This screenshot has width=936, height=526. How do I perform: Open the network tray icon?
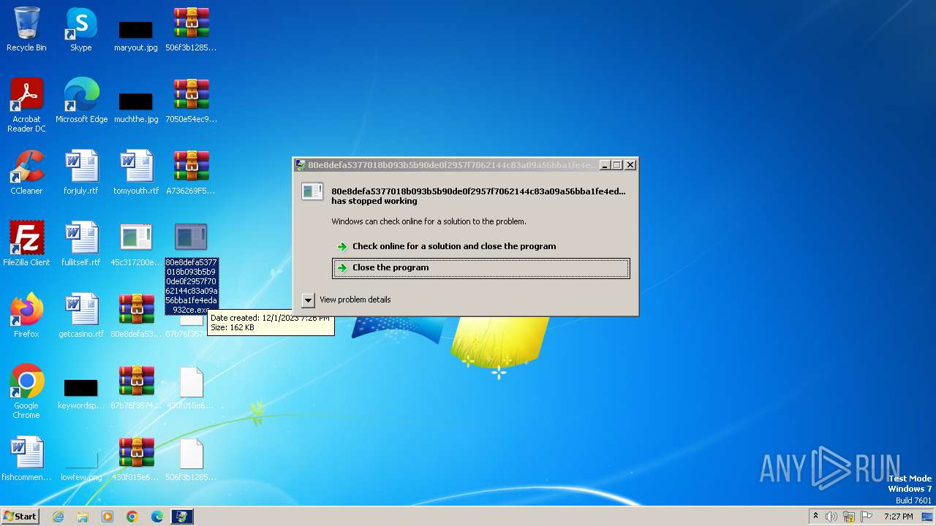pos(849,517)
